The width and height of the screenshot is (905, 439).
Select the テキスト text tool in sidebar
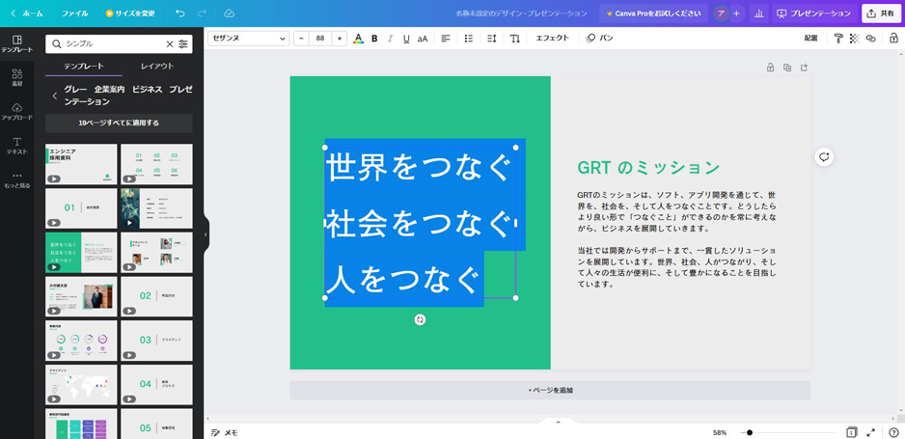(16, 146)
